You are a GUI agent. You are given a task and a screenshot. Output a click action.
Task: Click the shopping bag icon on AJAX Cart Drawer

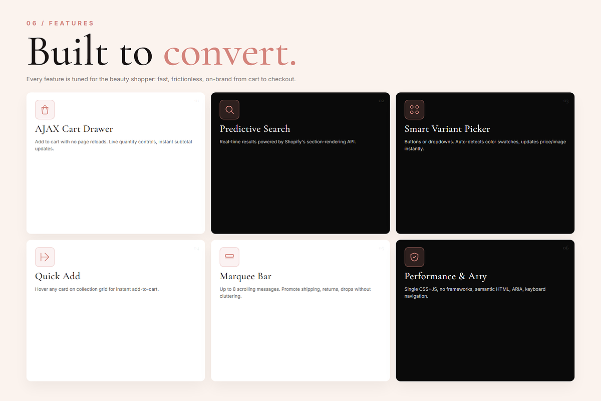[x=45, y=110]
